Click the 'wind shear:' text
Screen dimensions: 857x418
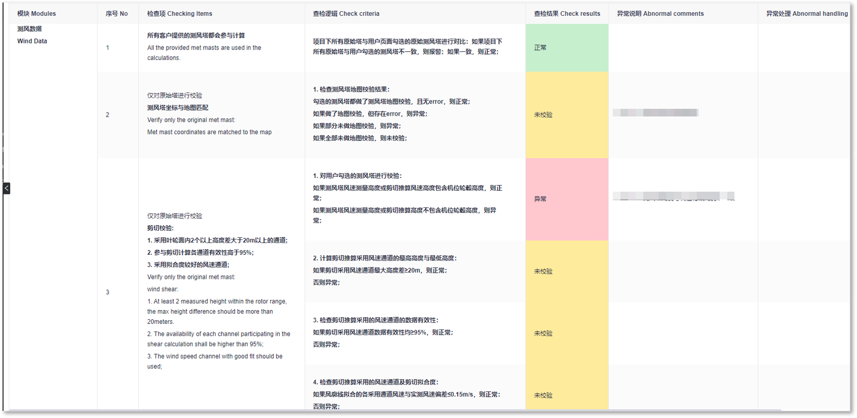162,289
